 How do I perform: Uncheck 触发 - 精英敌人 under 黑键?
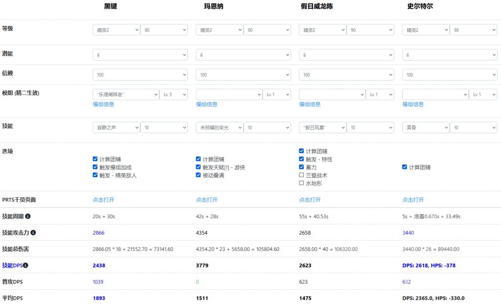click(95, 175)
